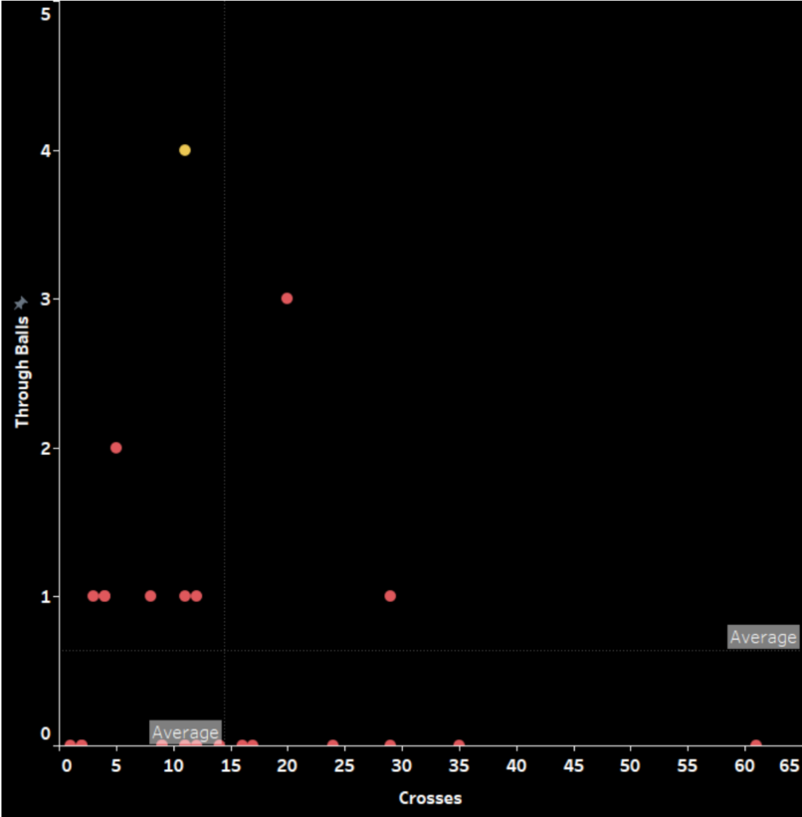Select point at 8 crosses, 1 through ball
This screenshot has width=802, height=817.
point(150,596)
